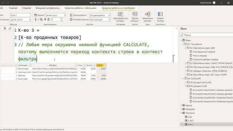233x131 pixels.
Task: Open the Средства работы с таблицами tab
Action: pos(80,8)
